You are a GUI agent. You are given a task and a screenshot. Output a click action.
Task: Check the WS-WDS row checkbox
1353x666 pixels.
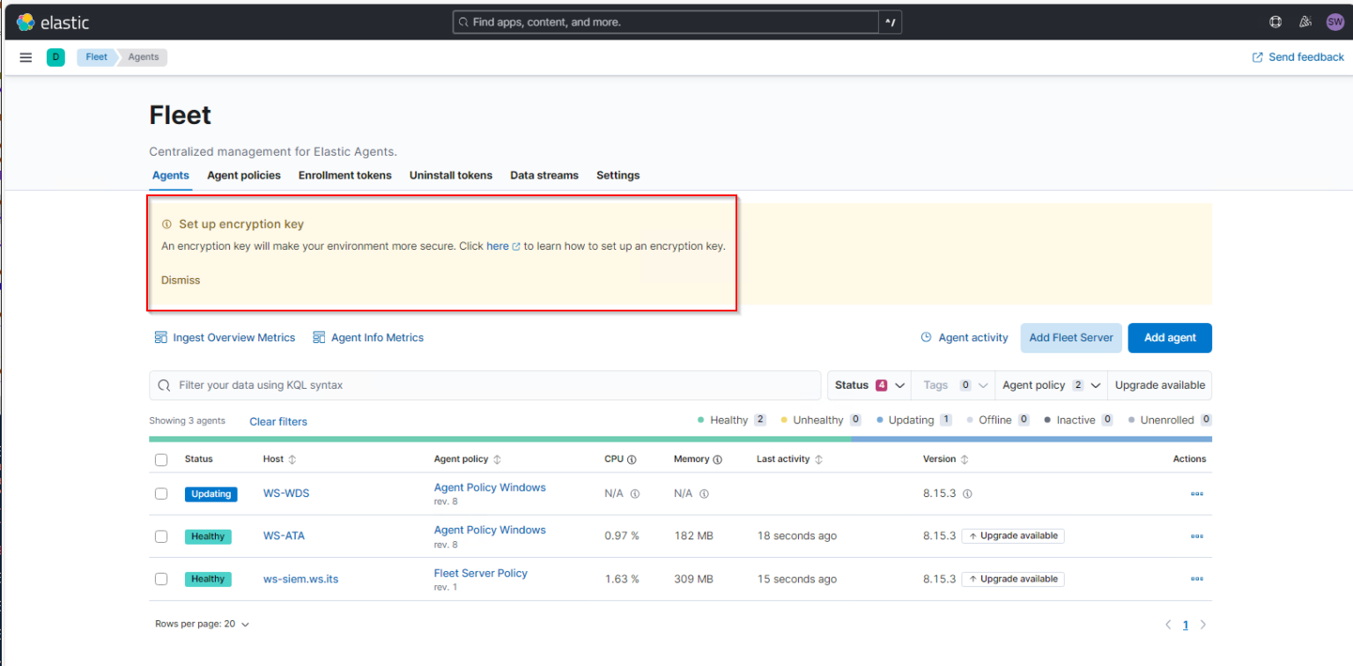(161, 494)
